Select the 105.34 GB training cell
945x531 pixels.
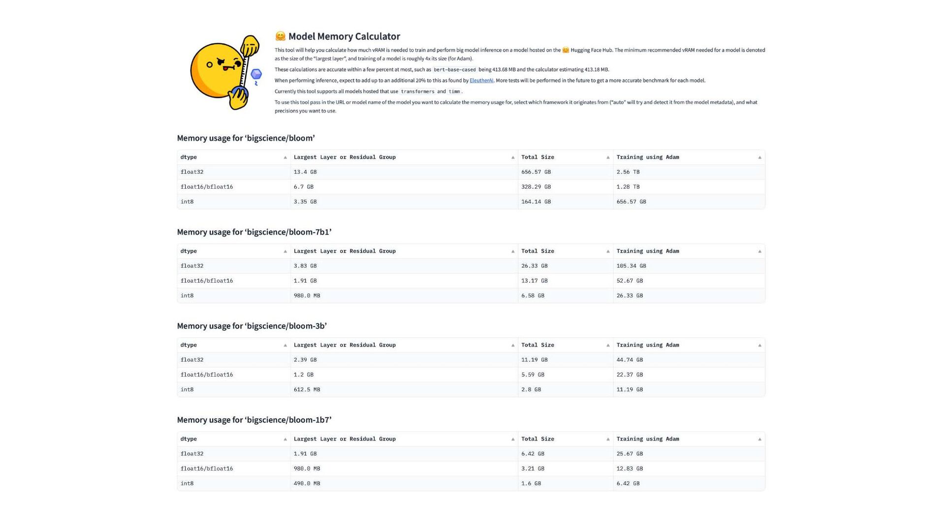(689, 266)
